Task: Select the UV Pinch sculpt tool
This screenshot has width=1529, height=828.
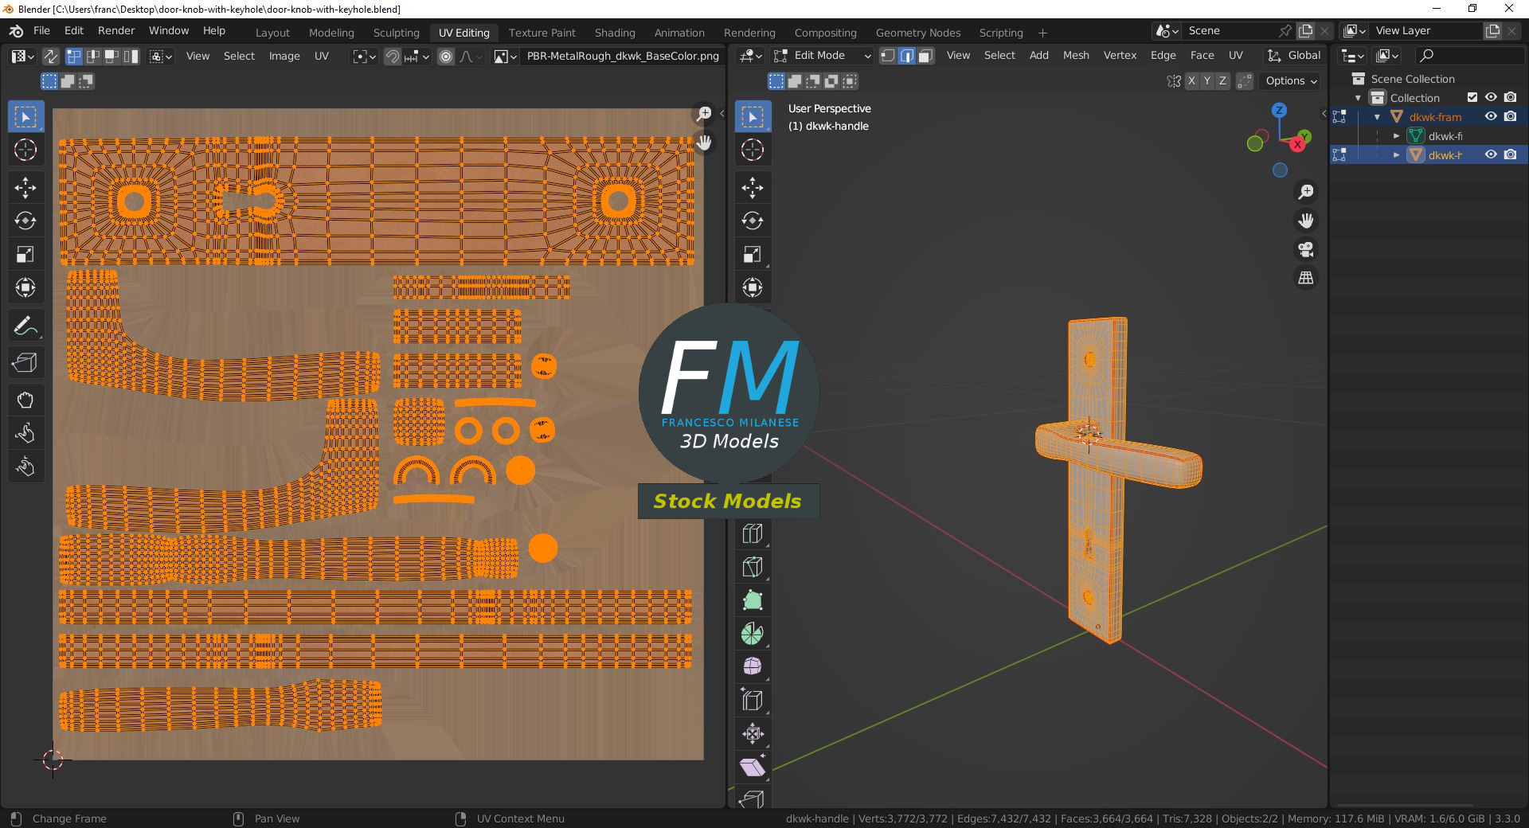Action: (x=25, y=467)
